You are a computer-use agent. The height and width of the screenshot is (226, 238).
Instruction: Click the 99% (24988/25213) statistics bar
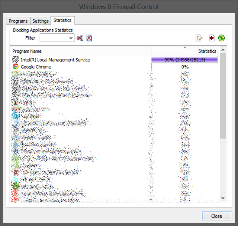(x=185, y=60)
